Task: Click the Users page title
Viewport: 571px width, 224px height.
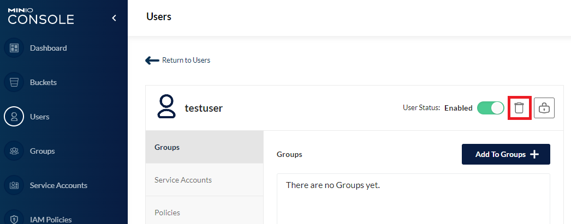Action: [x=159, y=16]
